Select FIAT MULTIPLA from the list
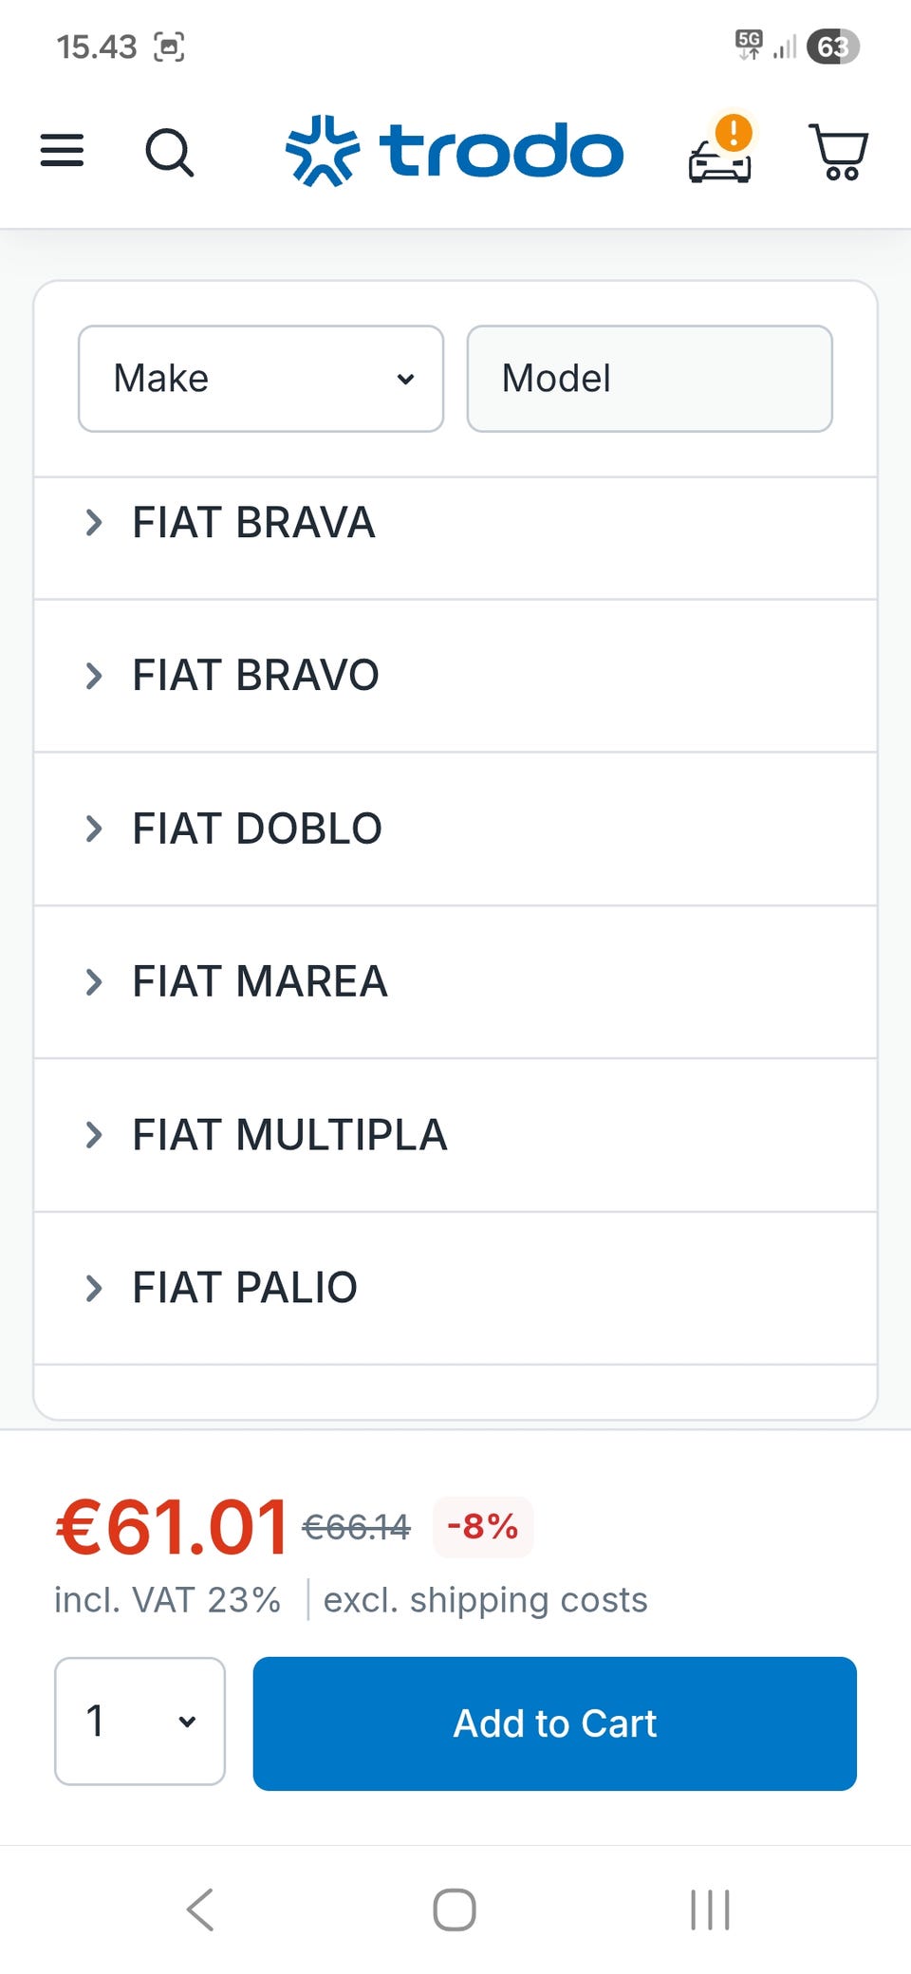The width and height of the screenshot is (911, 1974). (288, 1135)
